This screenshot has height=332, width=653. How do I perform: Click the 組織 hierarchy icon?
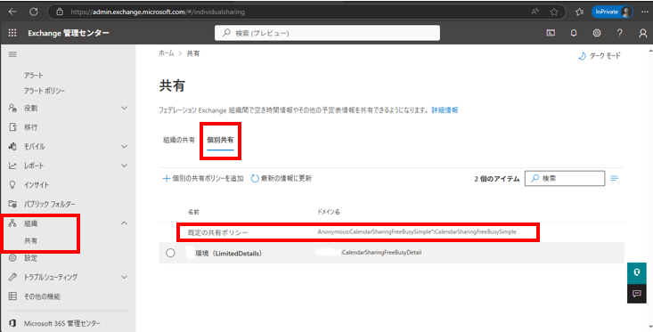pyautogui.click(x=12, y=223)
